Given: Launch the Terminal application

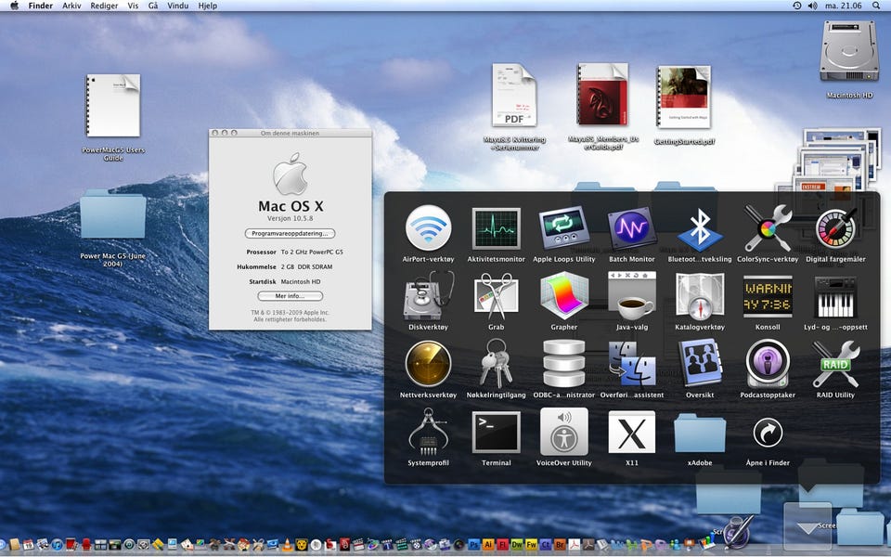Looking at the screenshot, I should (x=496, y=433).
